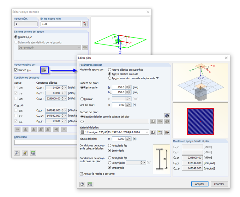The height and width of the screenshot is (197, 240).
Task: Select Global X,Y,Z axis system radio button
Action: pyautogui.click(x=16, y=37)
